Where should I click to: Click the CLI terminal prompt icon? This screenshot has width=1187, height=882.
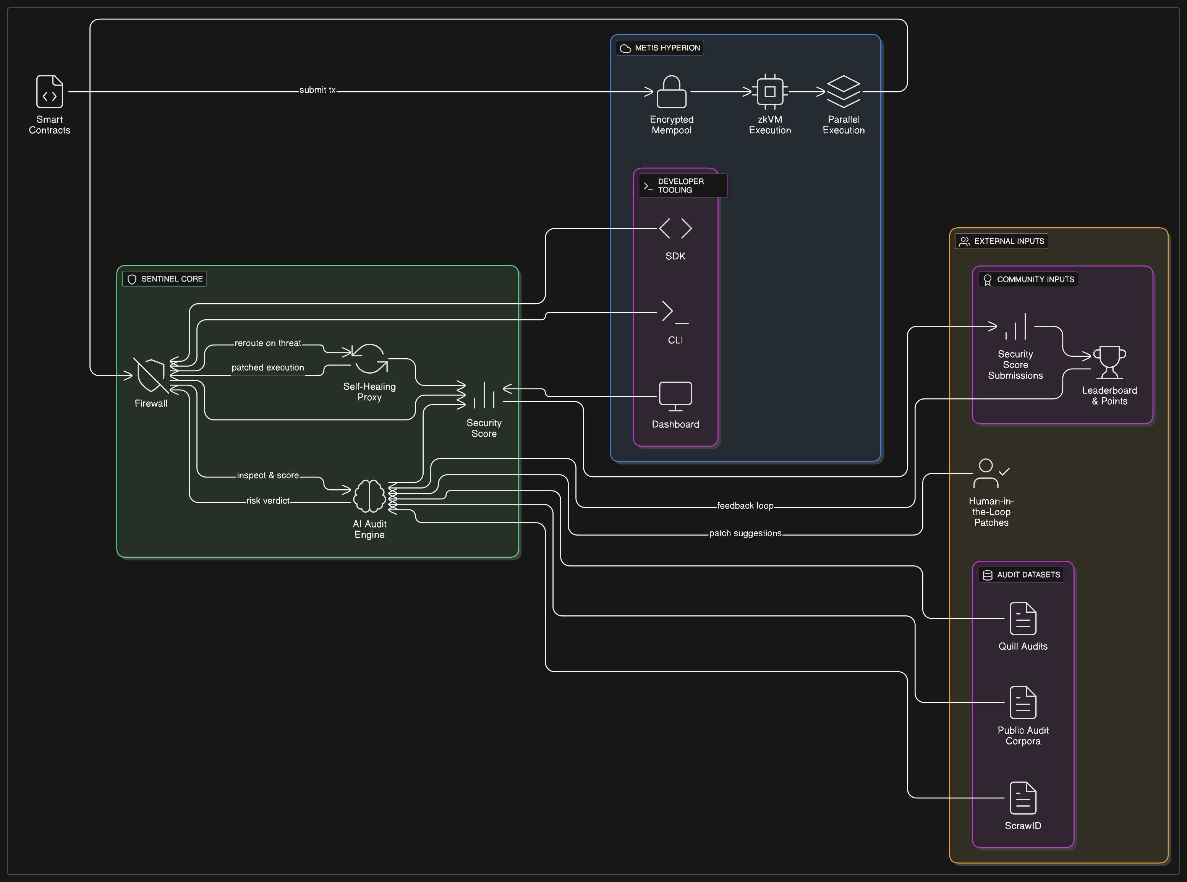coord(675,312)
